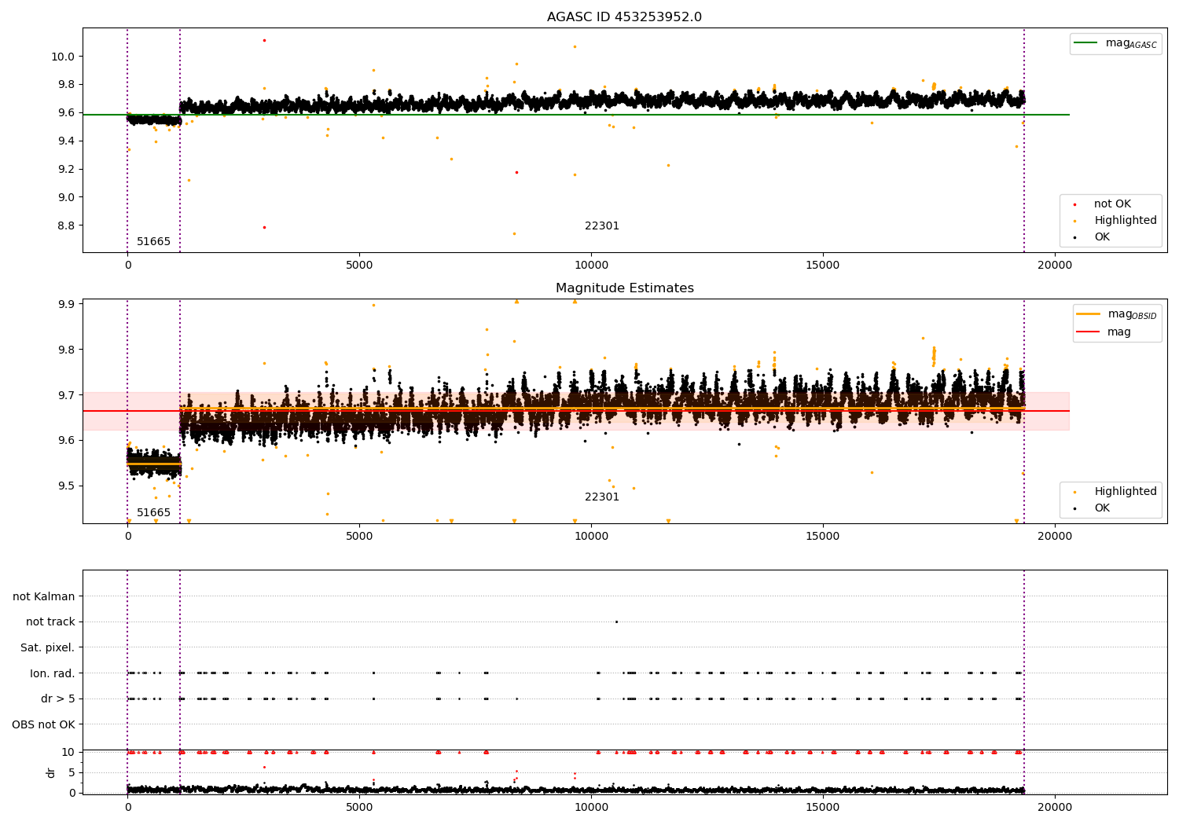The width and height of the screenshot is (1179, 825).
Task: Click the '10' tick on the dr axis
Action: point(68,753)
